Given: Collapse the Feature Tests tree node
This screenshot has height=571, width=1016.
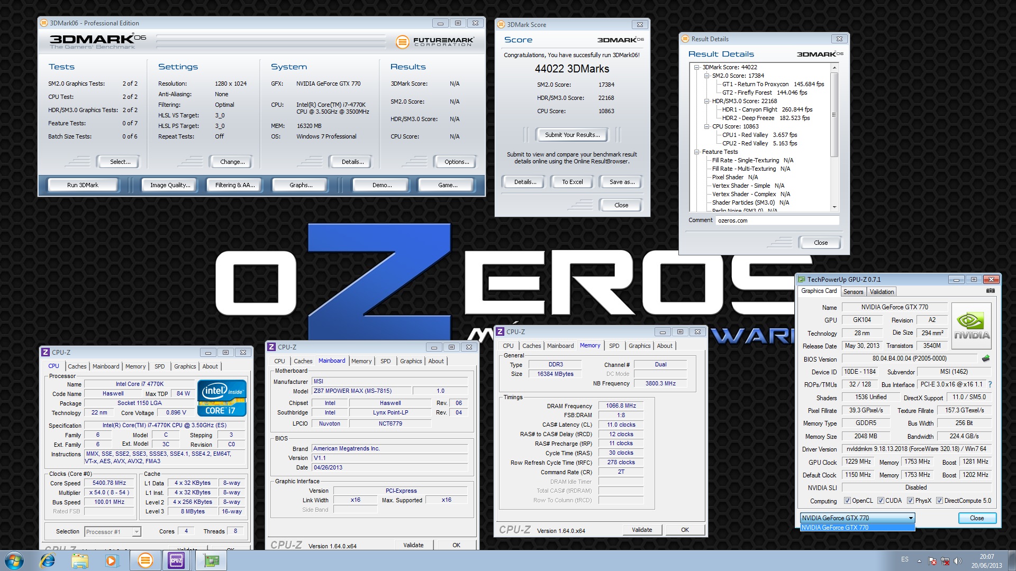Looking at the screenshot, I should [x=696, y=152].
